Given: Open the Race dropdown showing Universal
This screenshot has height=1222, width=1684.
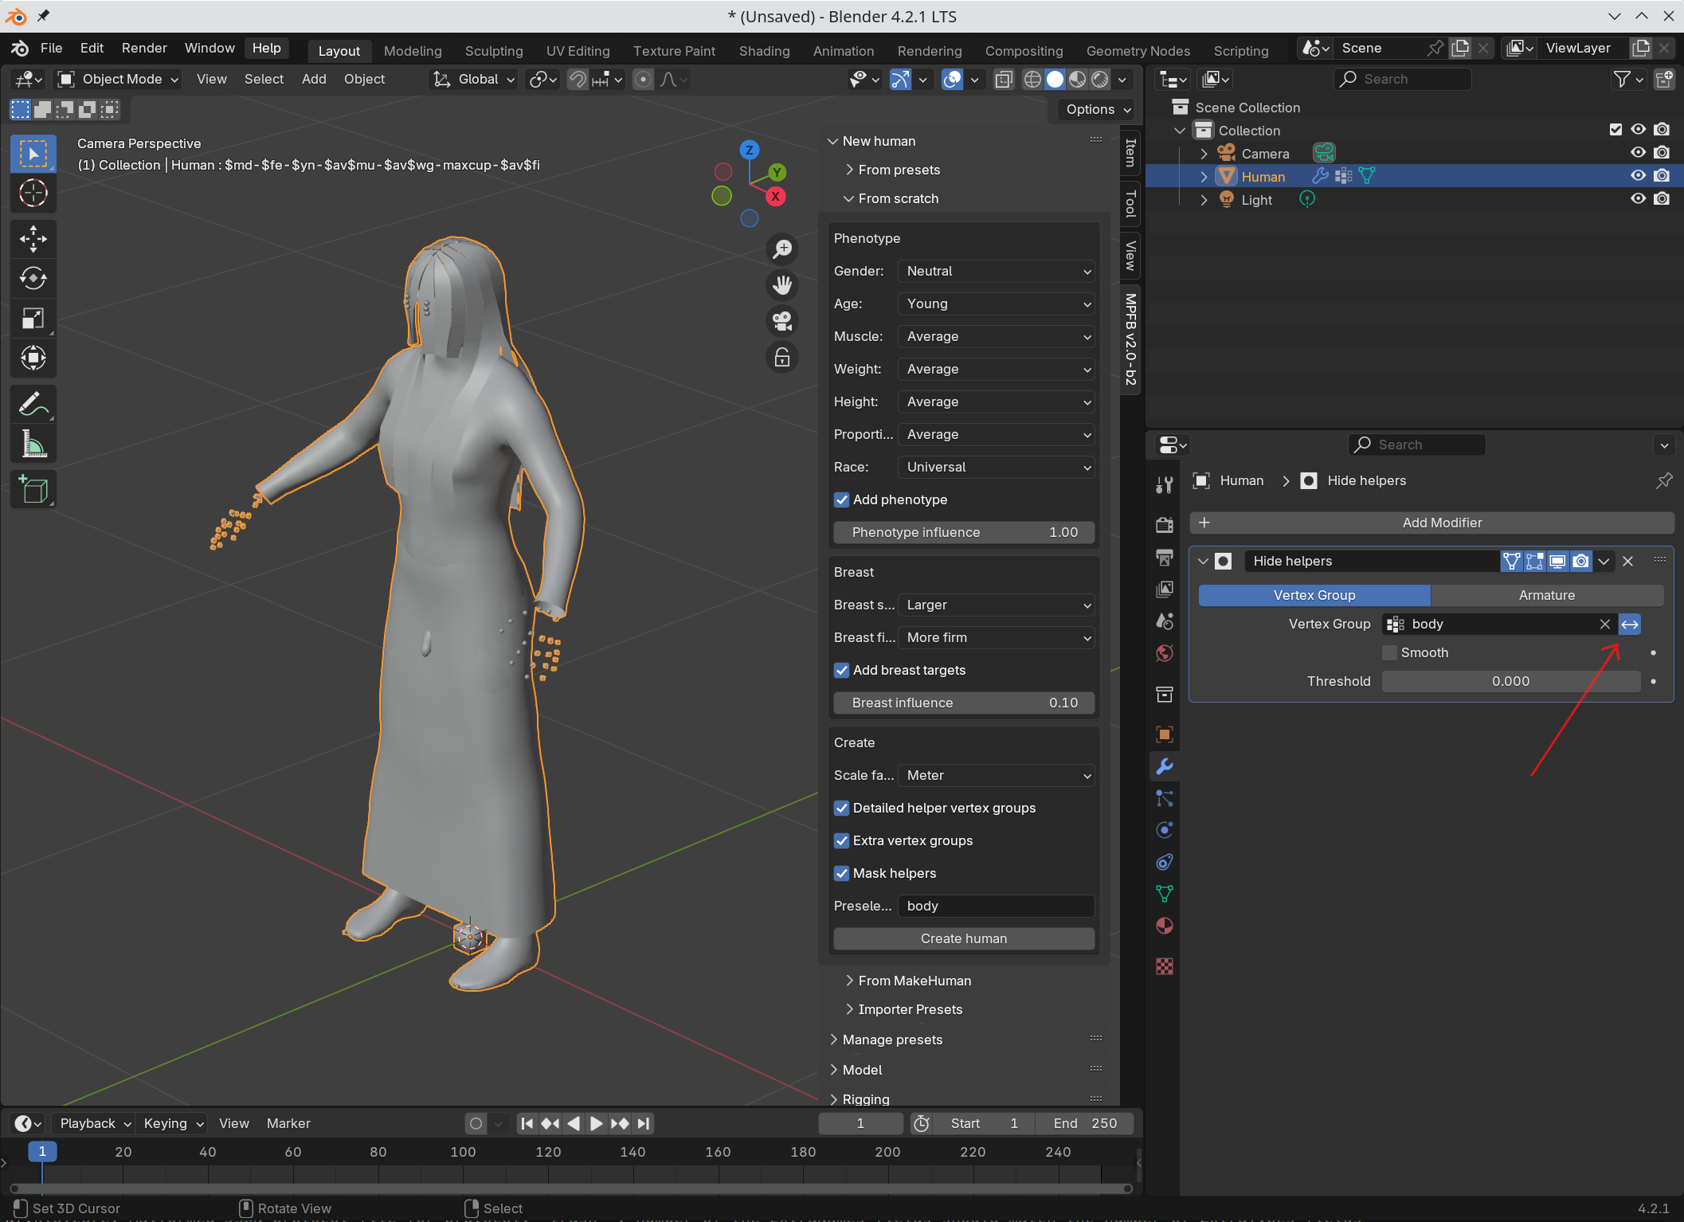Looking at the screenshot, I should pos(996,467).
